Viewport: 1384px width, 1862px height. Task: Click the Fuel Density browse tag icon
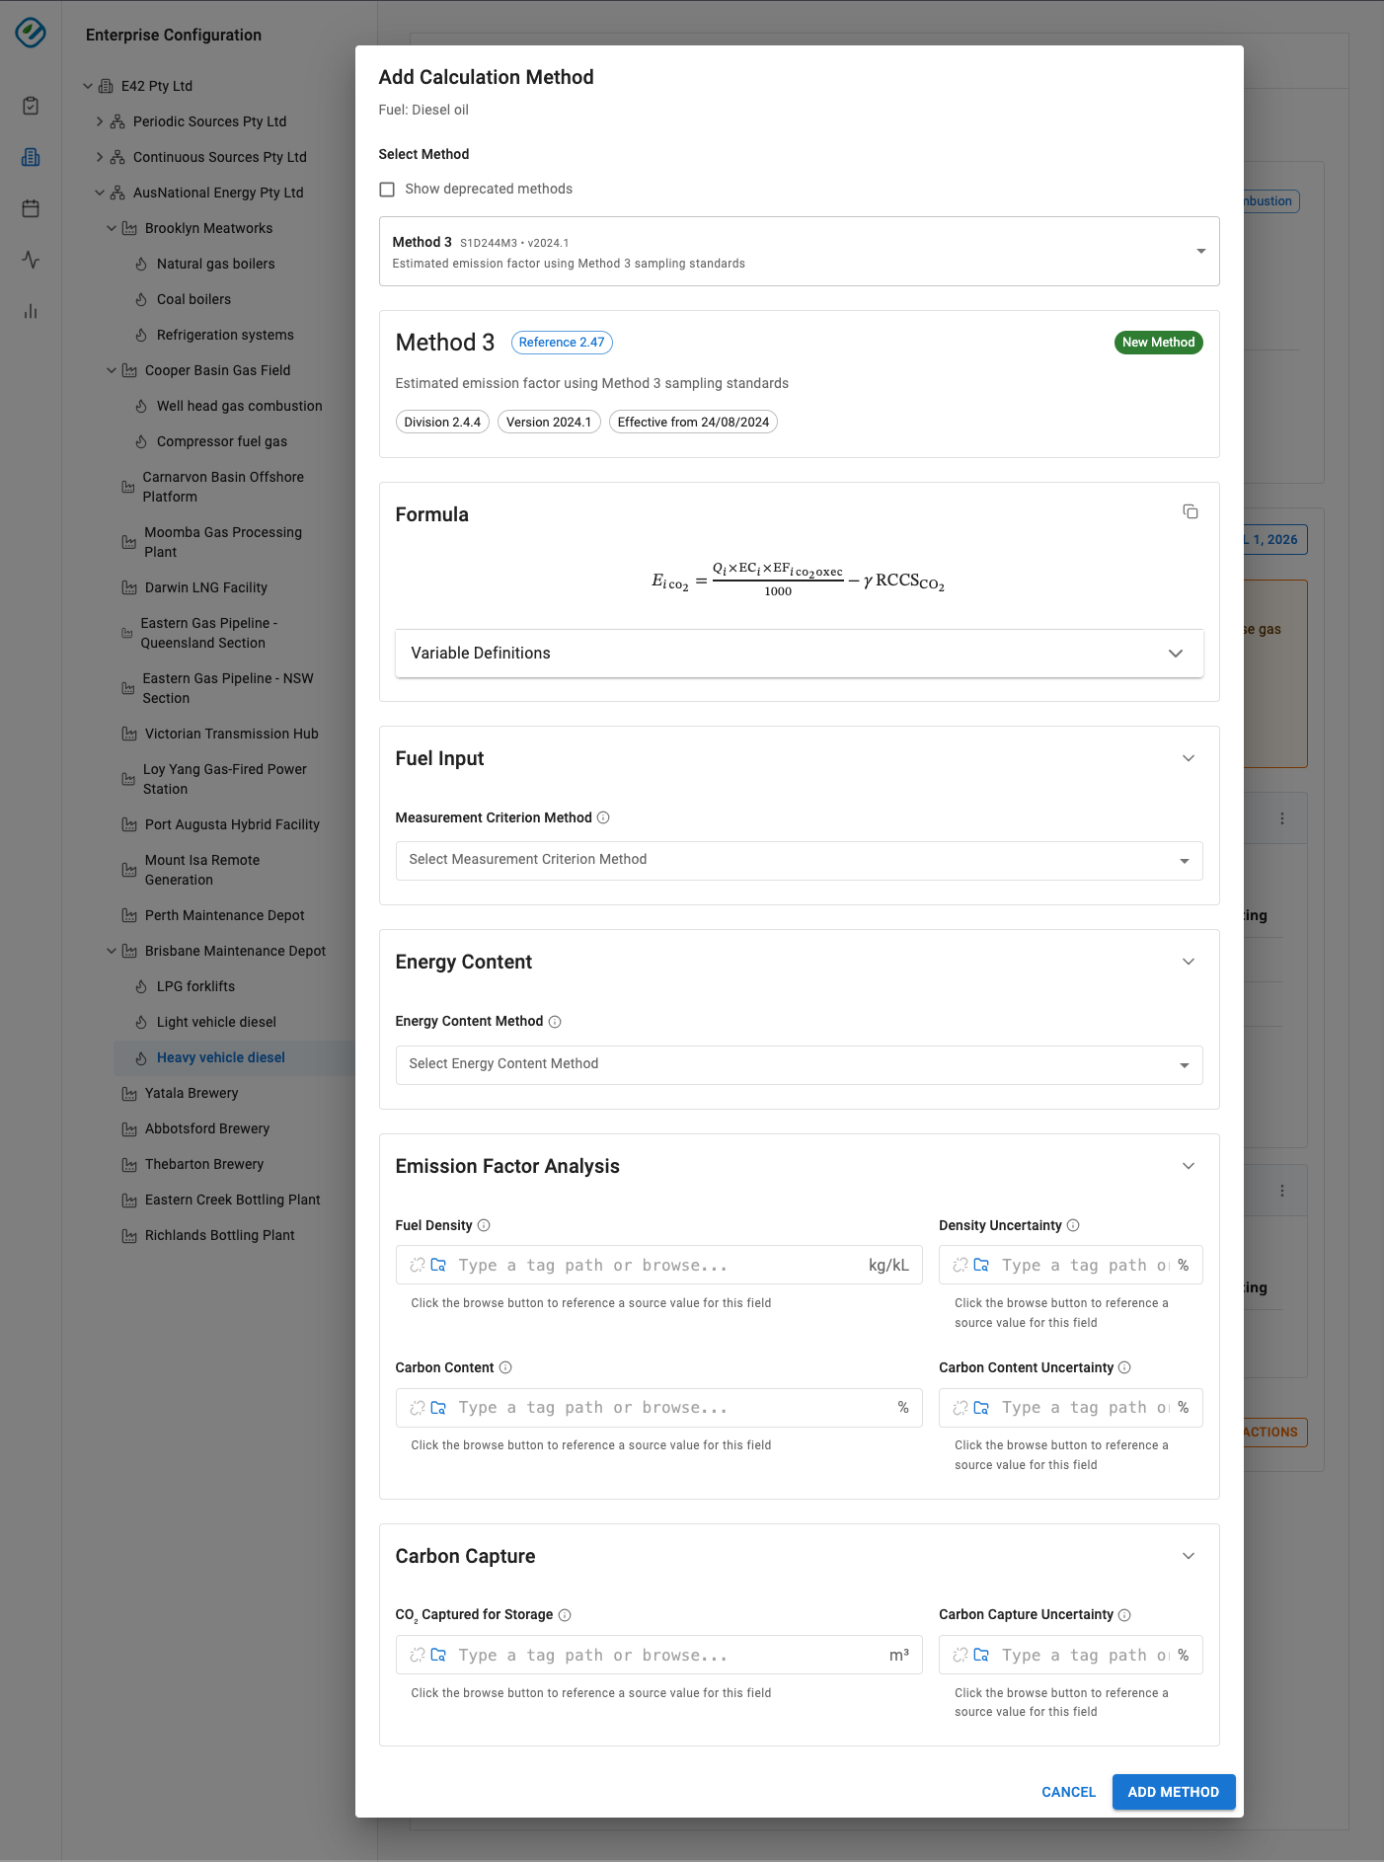pyautogui.click(x=438, y=1265)
